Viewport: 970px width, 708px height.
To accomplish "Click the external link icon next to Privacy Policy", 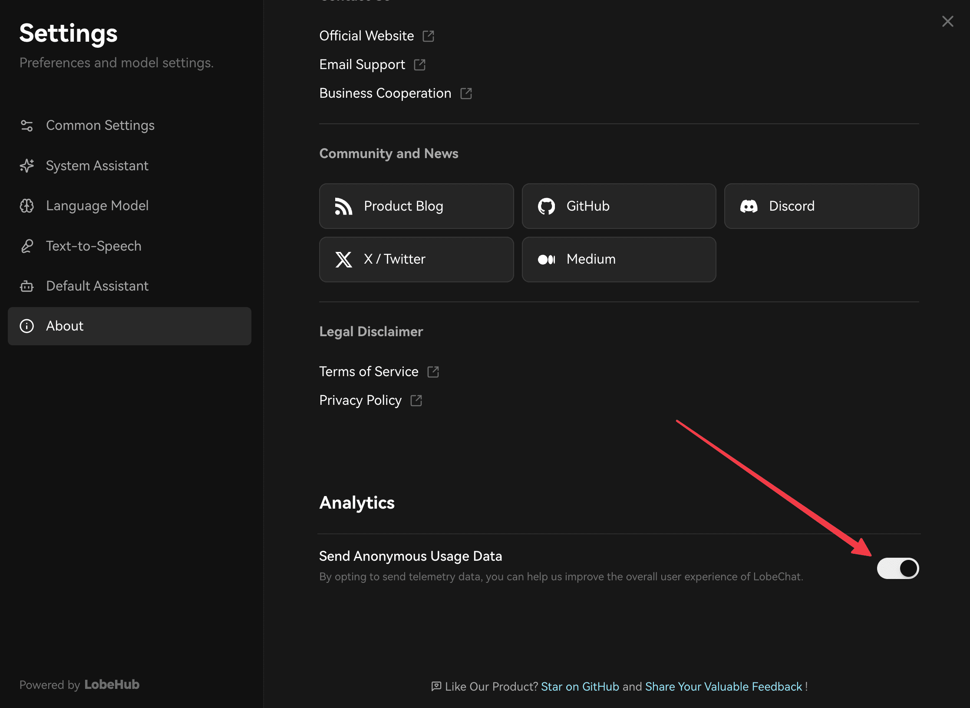I will coord(416,400).
